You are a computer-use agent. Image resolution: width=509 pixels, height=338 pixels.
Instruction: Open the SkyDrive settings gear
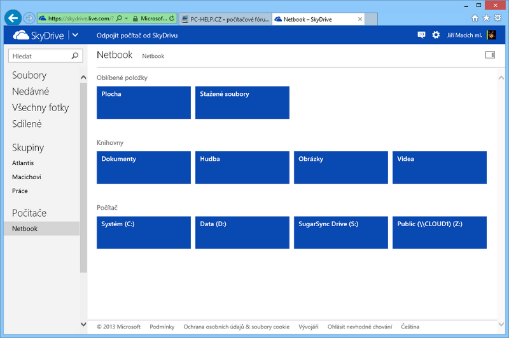(436, 35)
